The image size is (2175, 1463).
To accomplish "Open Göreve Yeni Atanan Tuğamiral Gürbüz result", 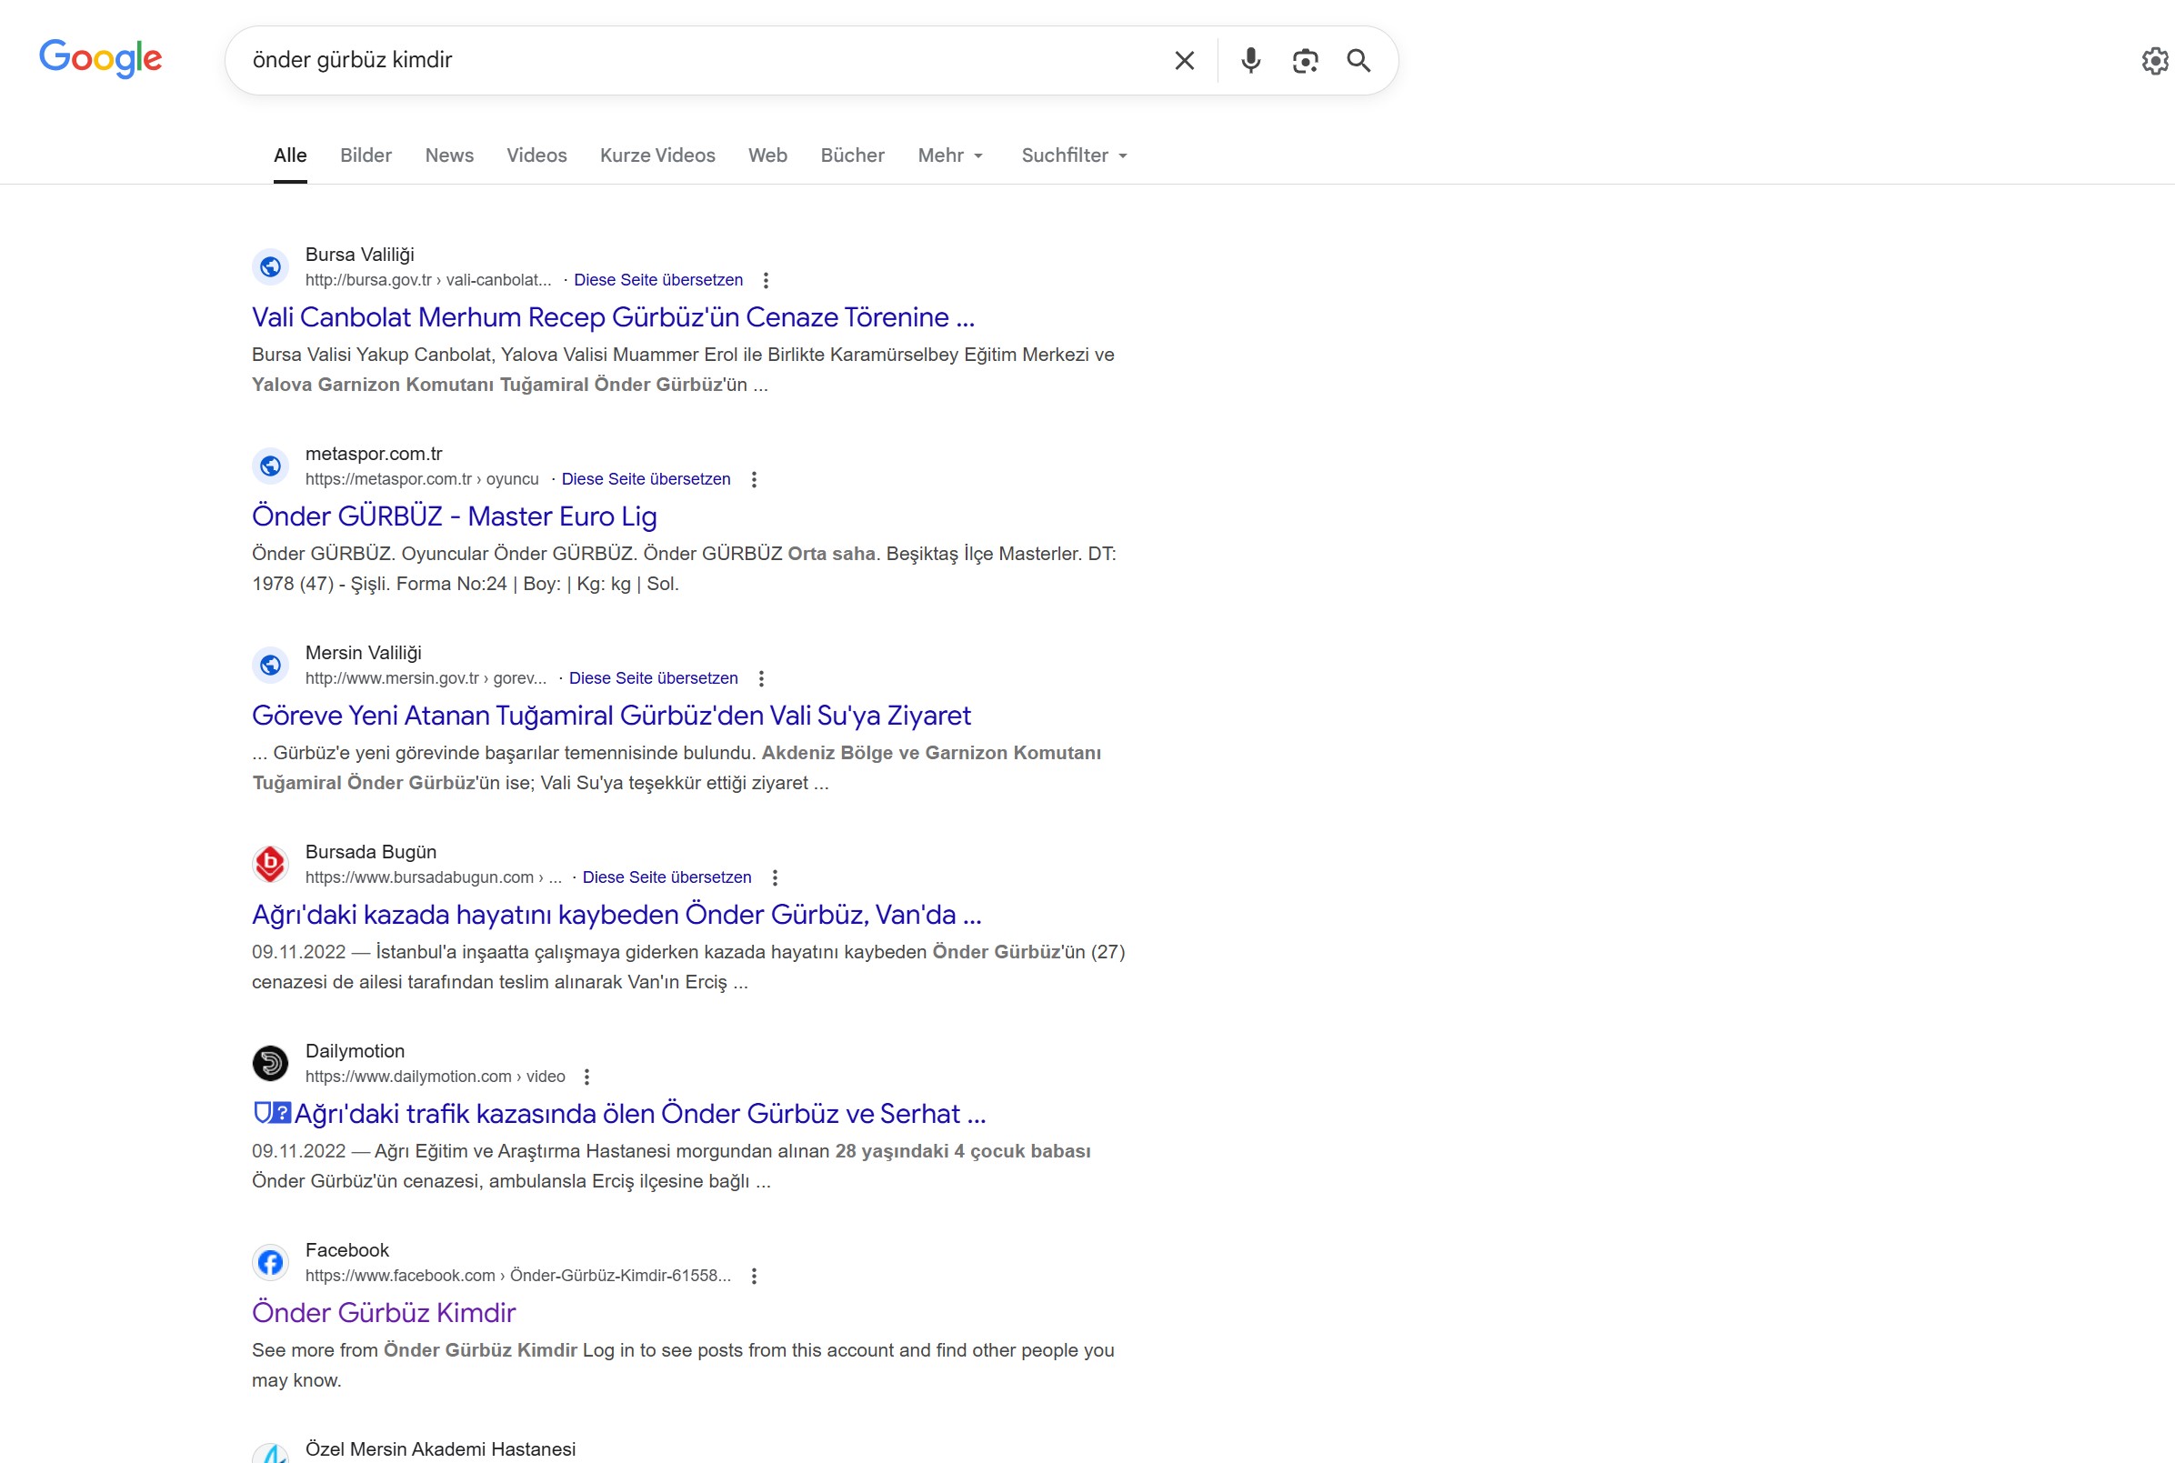I will click(x=611, y=716).
